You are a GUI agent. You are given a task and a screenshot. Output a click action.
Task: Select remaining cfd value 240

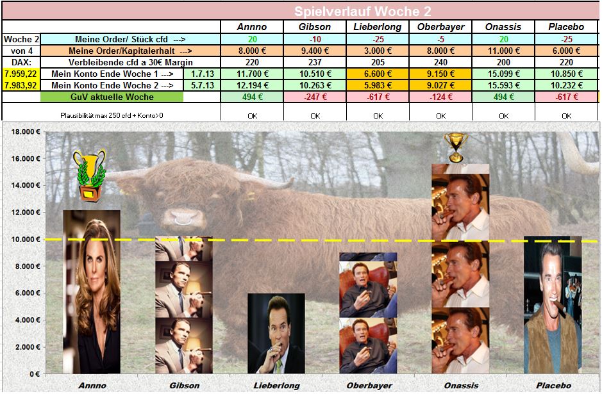pos(440,62)
